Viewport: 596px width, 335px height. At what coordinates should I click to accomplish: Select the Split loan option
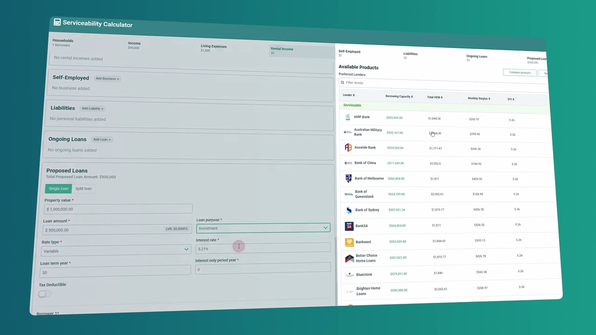click(83, 188)
